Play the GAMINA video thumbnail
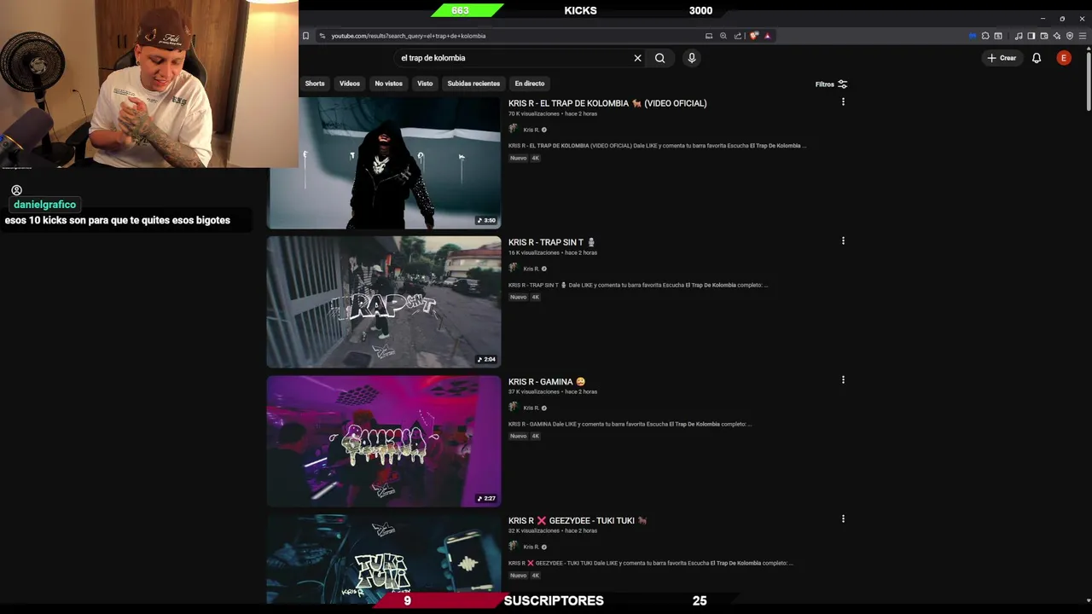 pos(384,441)
